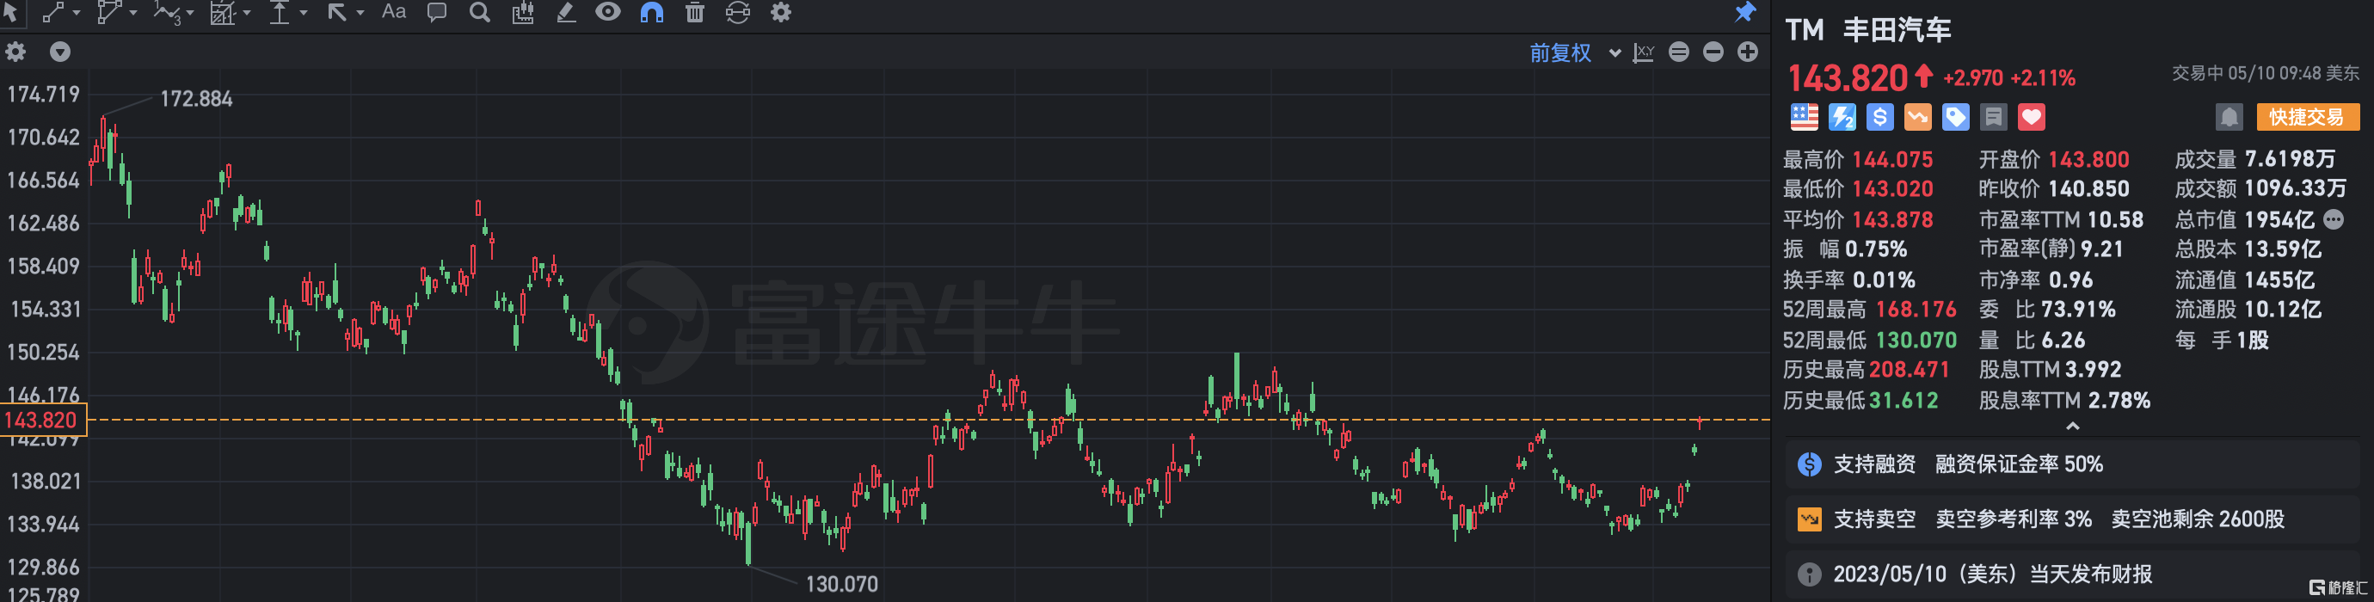Click the 172.884 high price marker
2374x602 pixels.
click(196, 99)
